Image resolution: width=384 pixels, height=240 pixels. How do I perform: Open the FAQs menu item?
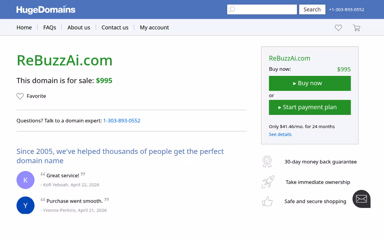[x=50, y=28]
